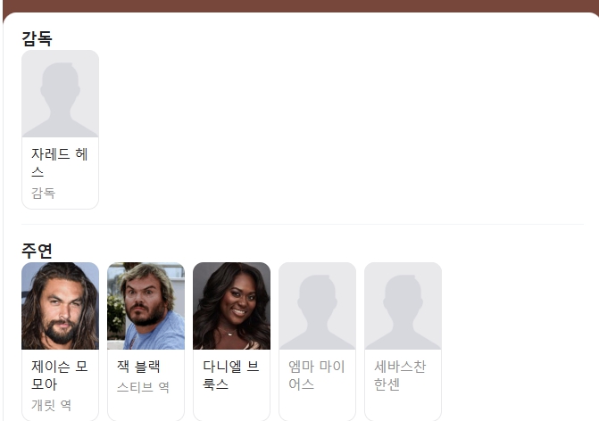Click the brown banner at the top

tap(300, 5)
